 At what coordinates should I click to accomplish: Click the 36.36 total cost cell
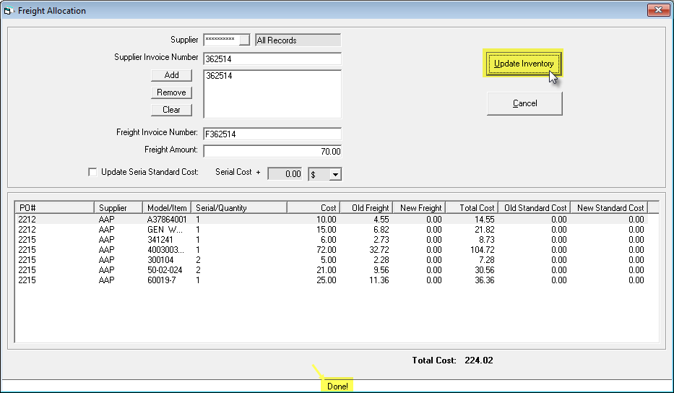485,280
